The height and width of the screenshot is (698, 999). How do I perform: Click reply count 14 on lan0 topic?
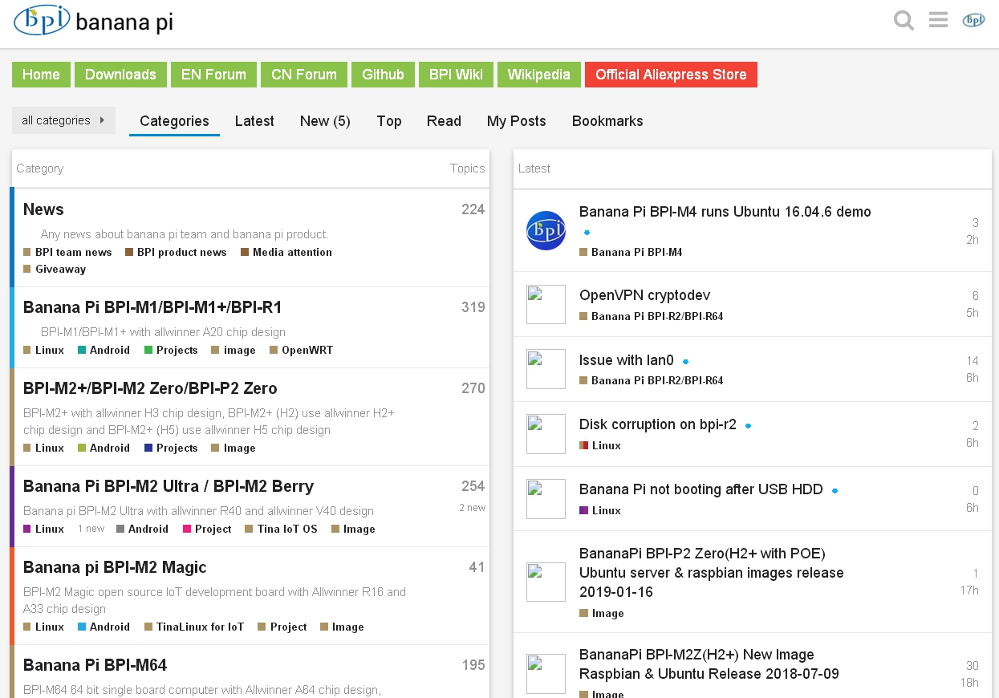pos(973,361)
